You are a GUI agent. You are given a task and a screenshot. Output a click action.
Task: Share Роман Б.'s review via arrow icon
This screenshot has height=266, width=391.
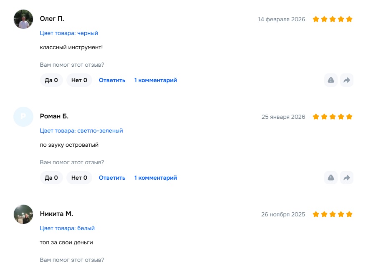pos(346,178)
